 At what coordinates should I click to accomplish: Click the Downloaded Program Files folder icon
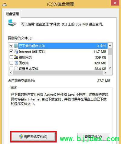[16, 46]
